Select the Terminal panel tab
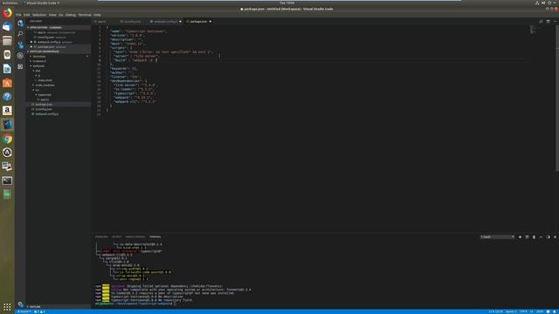The height and width of the screenshot is (314, 559). 155,236
